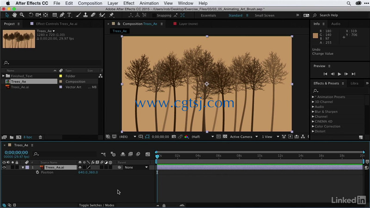This screenshot has width=370, height=208.
Task: Open the Animation menu
Action: (149, 3)
